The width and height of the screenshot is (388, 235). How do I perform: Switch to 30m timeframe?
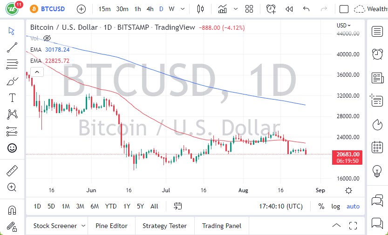tap(122, 9)
